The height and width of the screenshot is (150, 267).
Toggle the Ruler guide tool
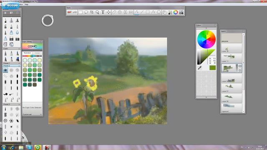pos(114,12)
